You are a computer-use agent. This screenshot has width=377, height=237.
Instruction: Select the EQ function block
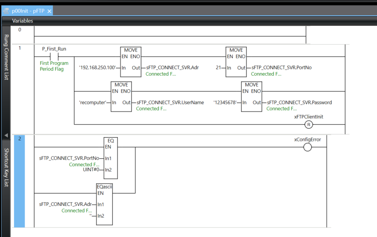[x=110, y=158]
